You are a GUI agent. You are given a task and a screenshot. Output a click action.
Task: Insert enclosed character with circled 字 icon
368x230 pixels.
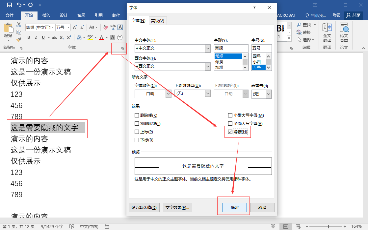coord(120,37)
